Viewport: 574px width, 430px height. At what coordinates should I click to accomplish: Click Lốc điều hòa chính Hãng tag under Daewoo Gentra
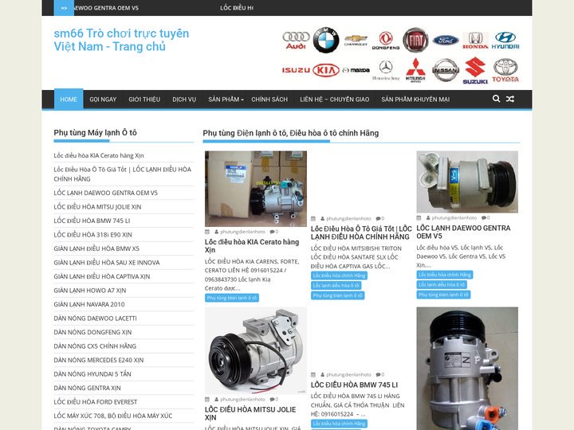point(444,274)
